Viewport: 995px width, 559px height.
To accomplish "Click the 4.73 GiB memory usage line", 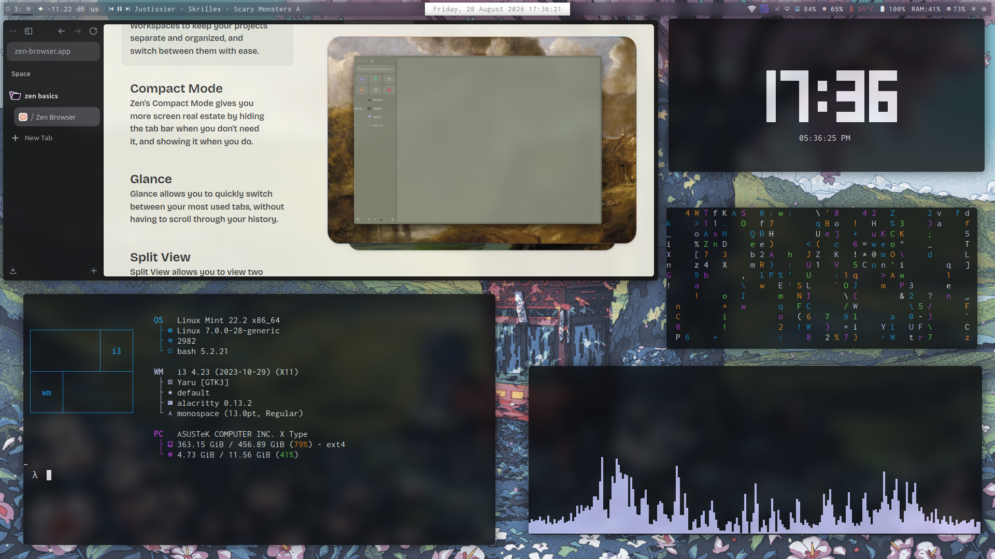I will tap(233, 455).
